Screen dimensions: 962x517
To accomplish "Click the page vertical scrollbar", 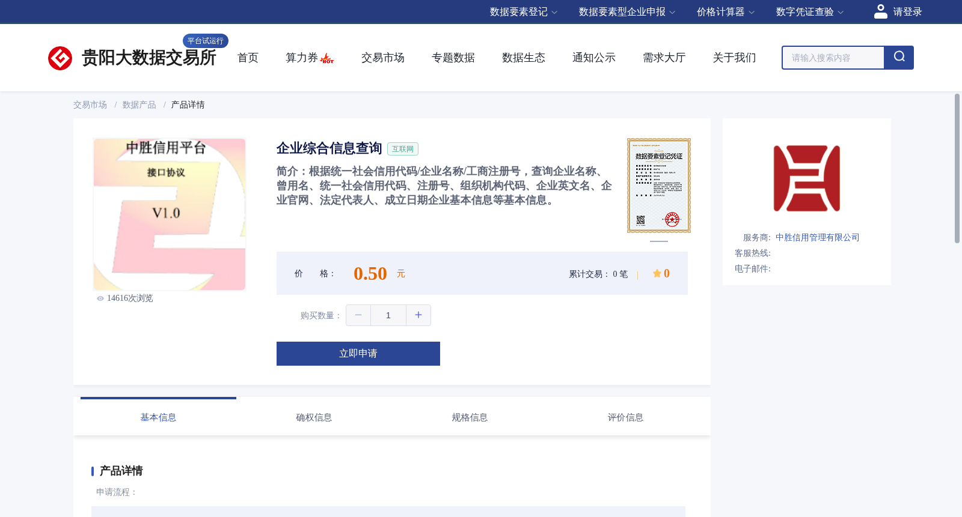I will [957, 168].
